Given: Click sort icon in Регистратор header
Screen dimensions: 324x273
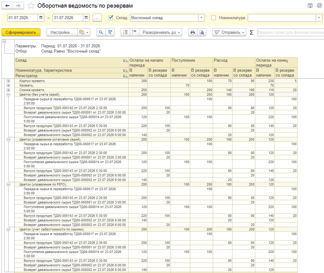Looking at the screenshot, I should 125,76.
